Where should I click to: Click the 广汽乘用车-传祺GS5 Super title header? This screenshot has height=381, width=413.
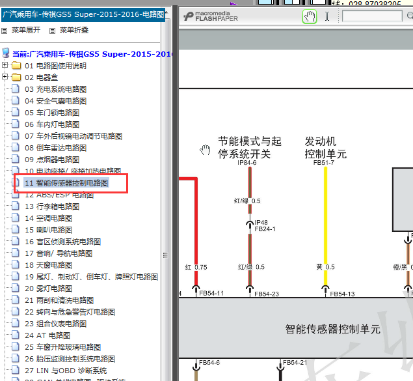click(83, 14)
